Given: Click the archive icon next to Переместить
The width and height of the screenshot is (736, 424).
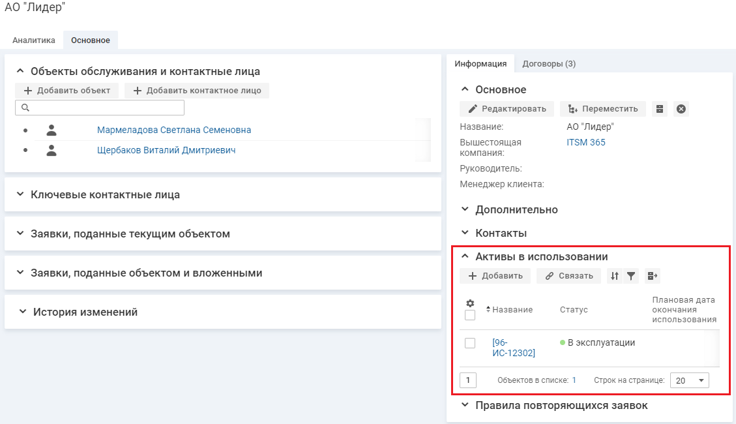Looking at the screenshot, I should [660, 109].
